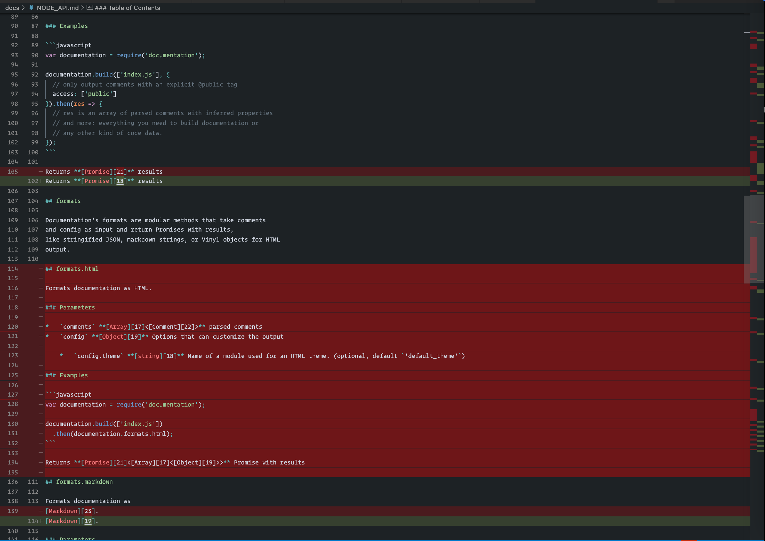
Task: Click the line "Documentation's formats are modular methods"
Action: [156, 220]
